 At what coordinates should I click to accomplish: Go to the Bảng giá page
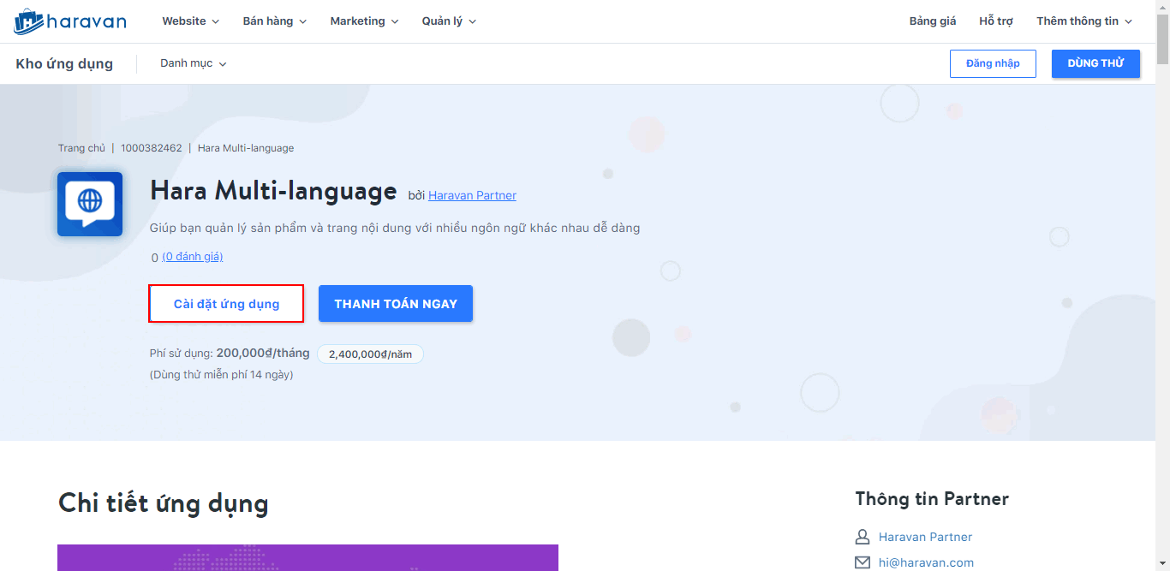[x=933, y=21]
